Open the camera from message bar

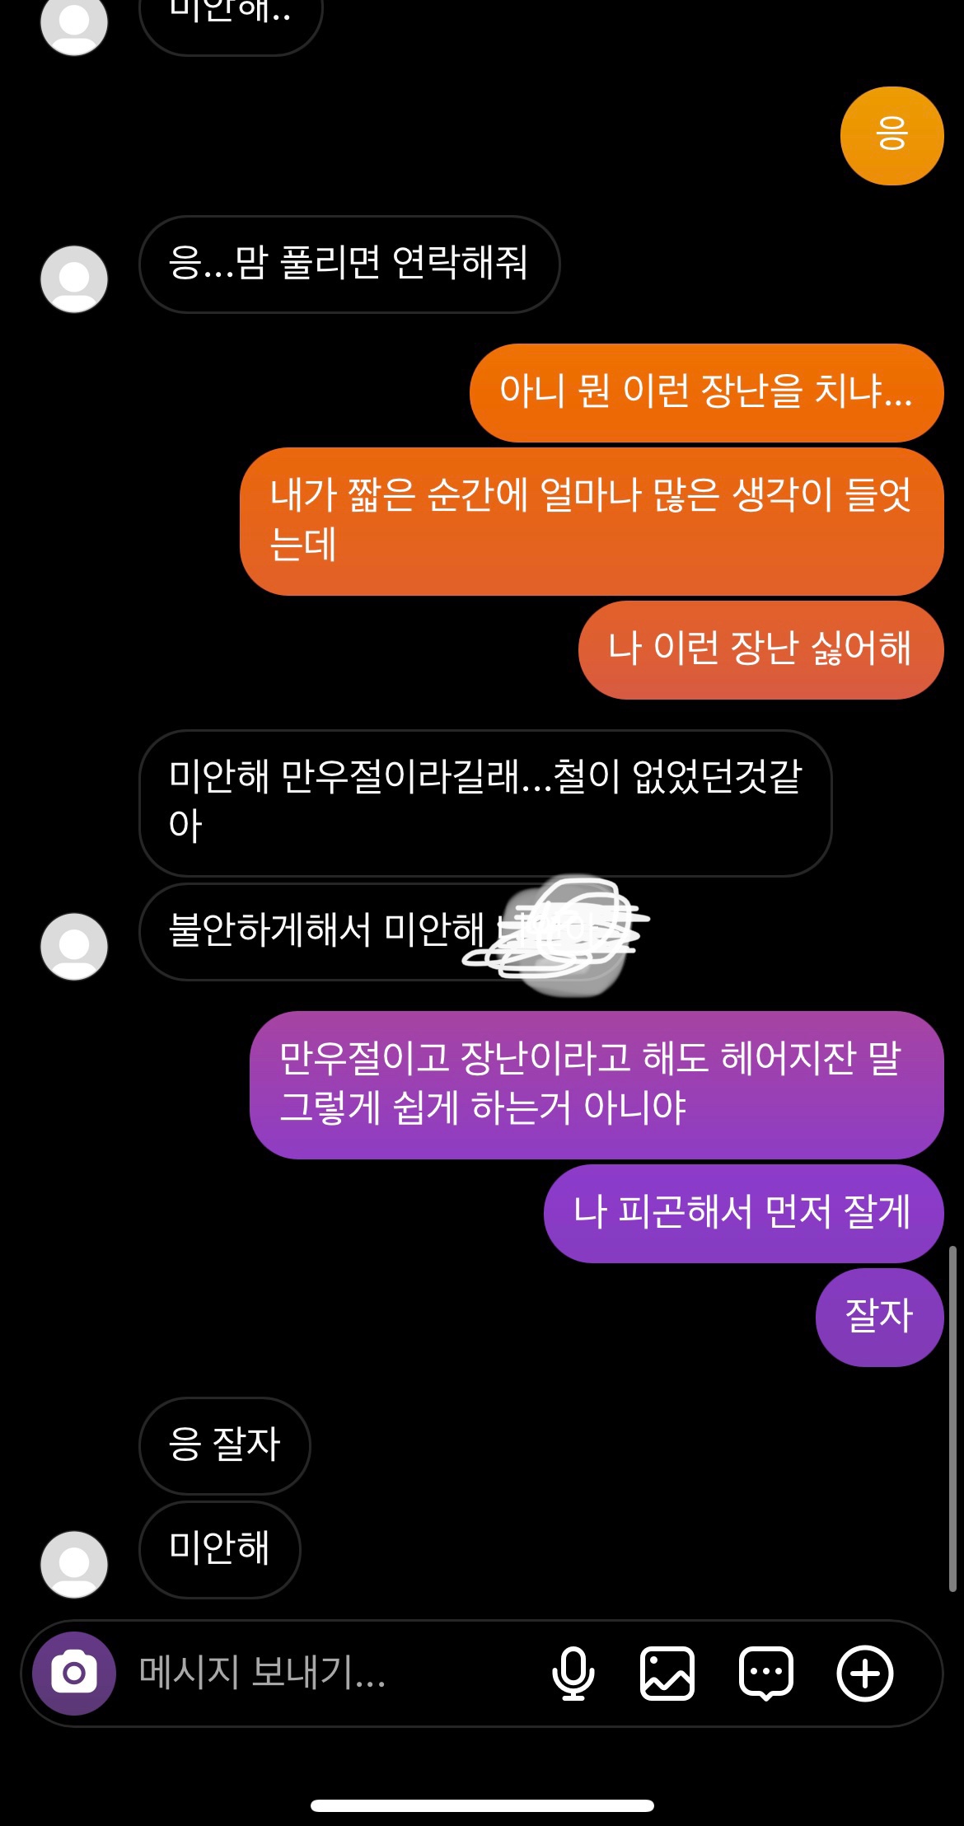[74, 1673]
